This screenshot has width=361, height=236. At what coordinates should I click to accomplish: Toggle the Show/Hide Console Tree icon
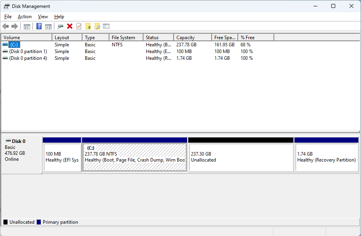point(27,27)
